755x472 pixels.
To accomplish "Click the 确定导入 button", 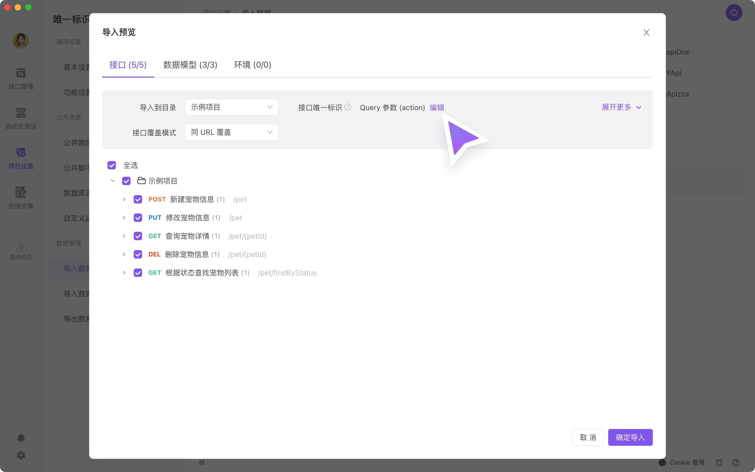I will point(630,437).
